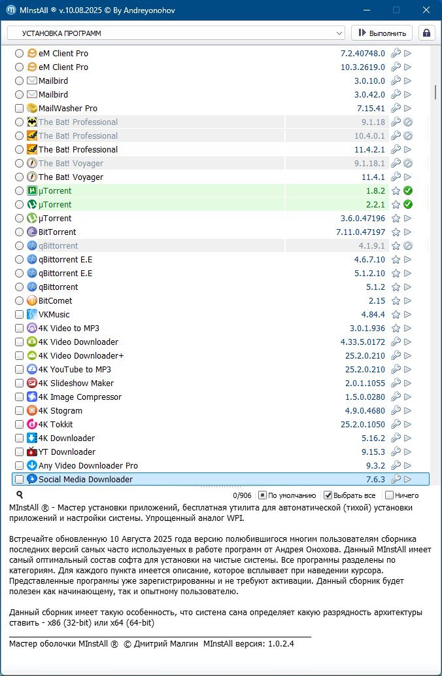Open the 'УСТАНОВКА ПРОГРАММ' dropdown
Viewport: 442px width, 676px height.
coord(176,33)
